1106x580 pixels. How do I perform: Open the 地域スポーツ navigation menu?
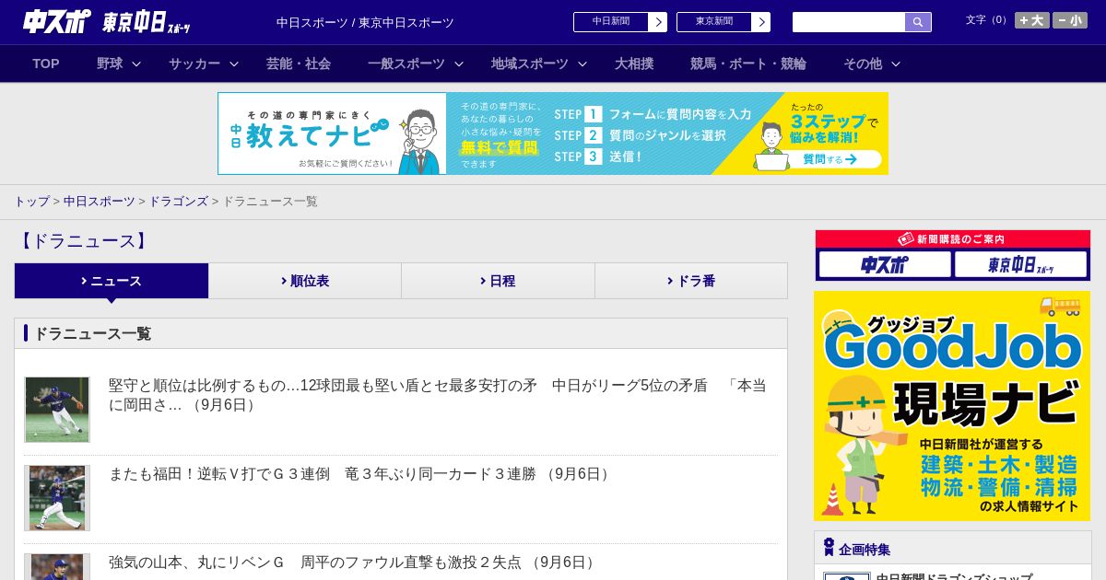point(530,64)
